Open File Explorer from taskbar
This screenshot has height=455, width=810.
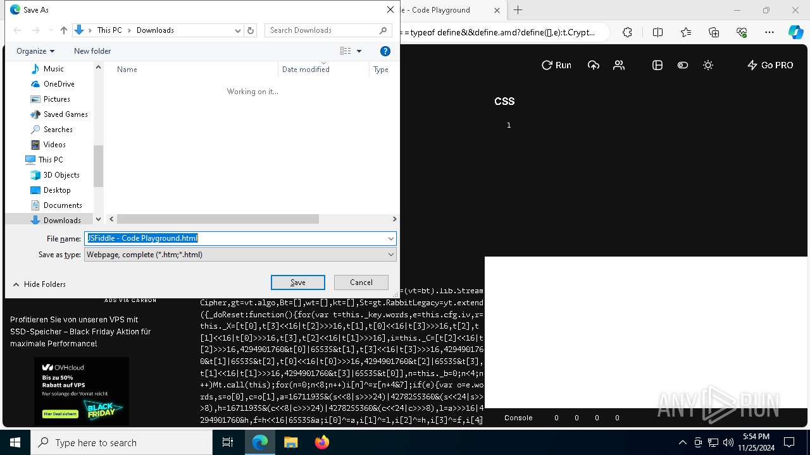click(290, 442)
